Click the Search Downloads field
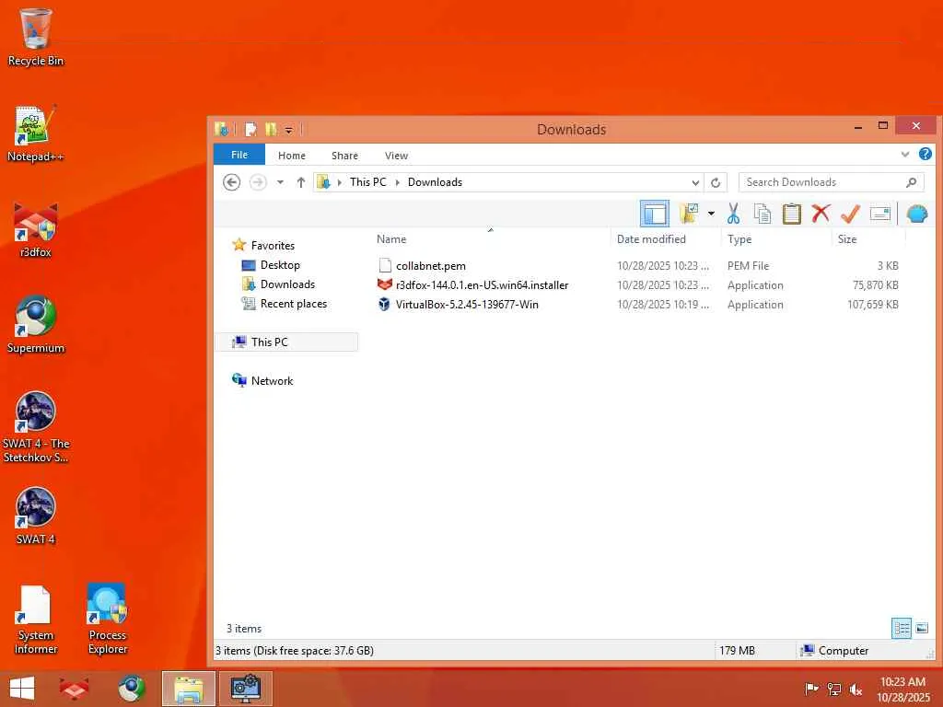943x707 pixels. point(832,182)
